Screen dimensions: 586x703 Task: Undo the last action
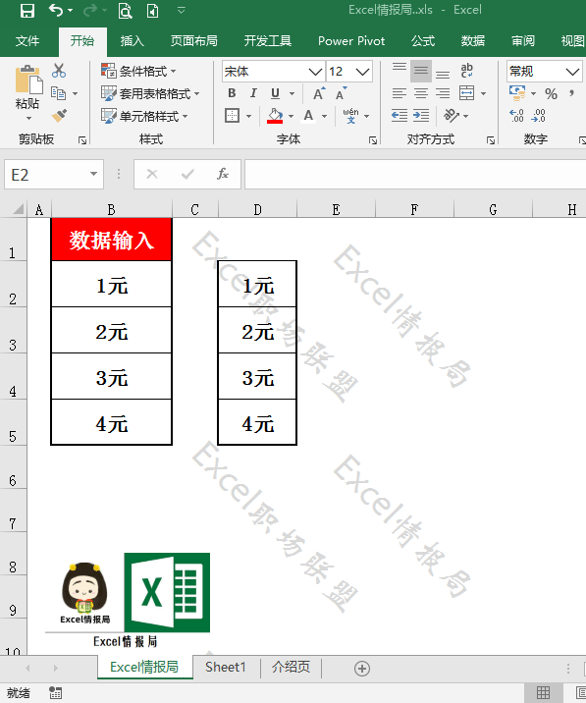(x=56, y=10)
